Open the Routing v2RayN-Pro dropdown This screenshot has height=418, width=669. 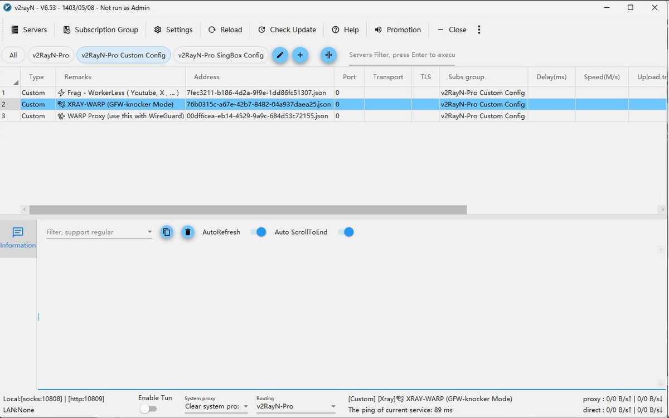(296, 406)
